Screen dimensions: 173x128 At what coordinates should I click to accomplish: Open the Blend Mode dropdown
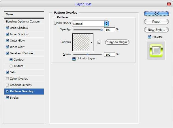pyautogui.click(x=91, y=24)
